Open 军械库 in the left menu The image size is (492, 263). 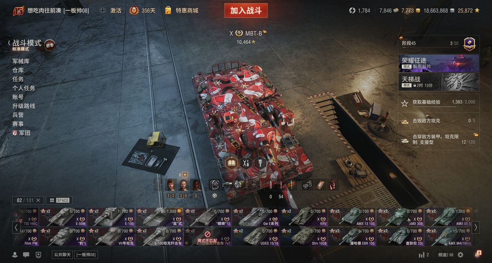20,61
